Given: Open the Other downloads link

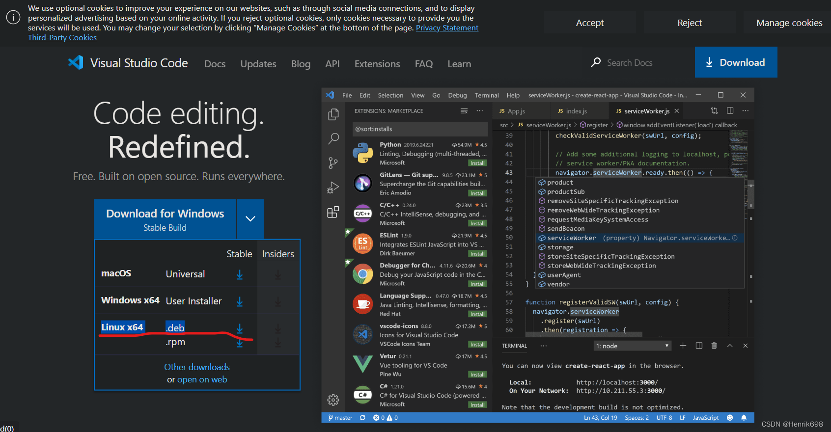Looking at the screenshot, I should coord(197,367).
